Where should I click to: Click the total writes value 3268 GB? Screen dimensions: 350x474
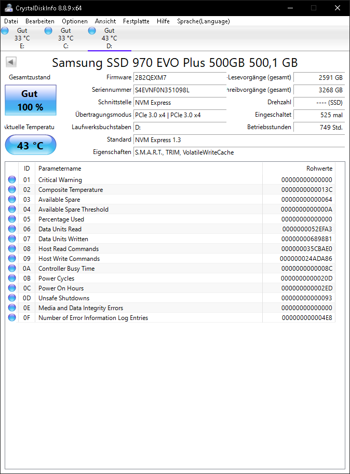pos(319,90)
